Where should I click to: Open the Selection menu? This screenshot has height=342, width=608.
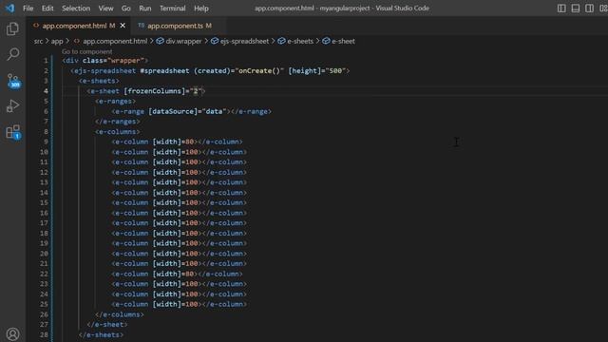76,9
